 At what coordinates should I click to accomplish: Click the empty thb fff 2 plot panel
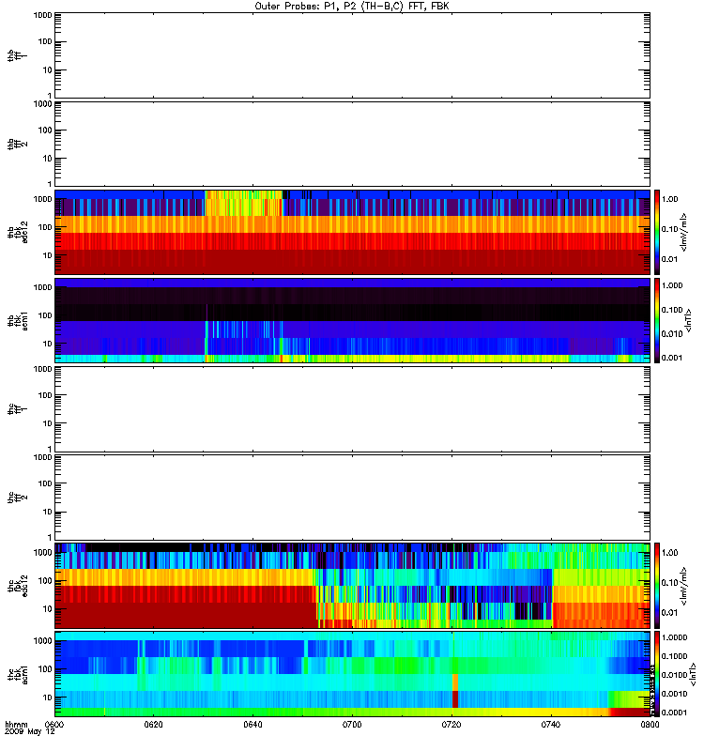pos(352,144)
